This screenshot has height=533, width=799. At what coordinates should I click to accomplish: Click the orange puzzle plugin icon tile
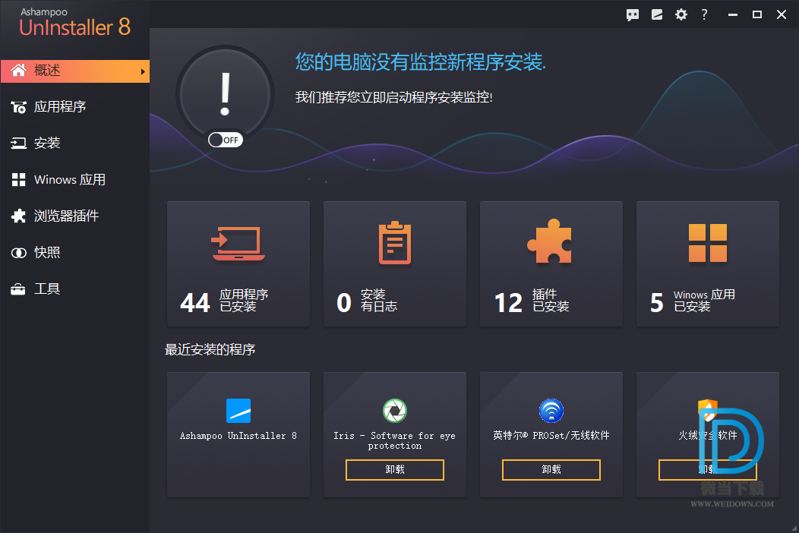tap(550, 241)
